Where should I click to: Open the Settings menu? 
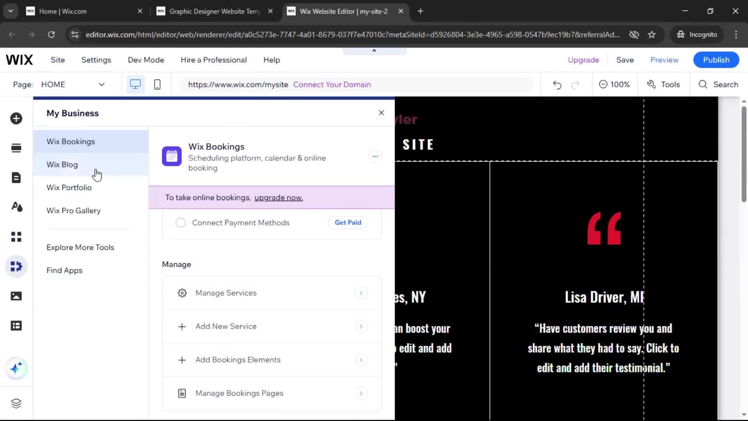tap(96, 60)
